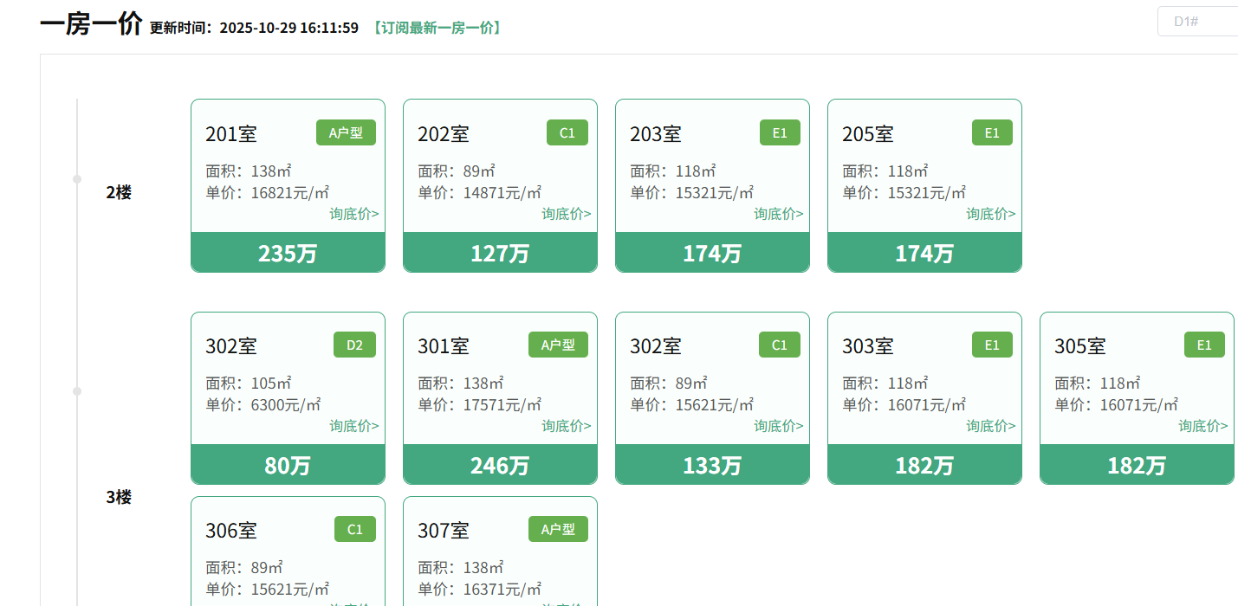Click 询底价 in the 201室 card

point(353,214)
